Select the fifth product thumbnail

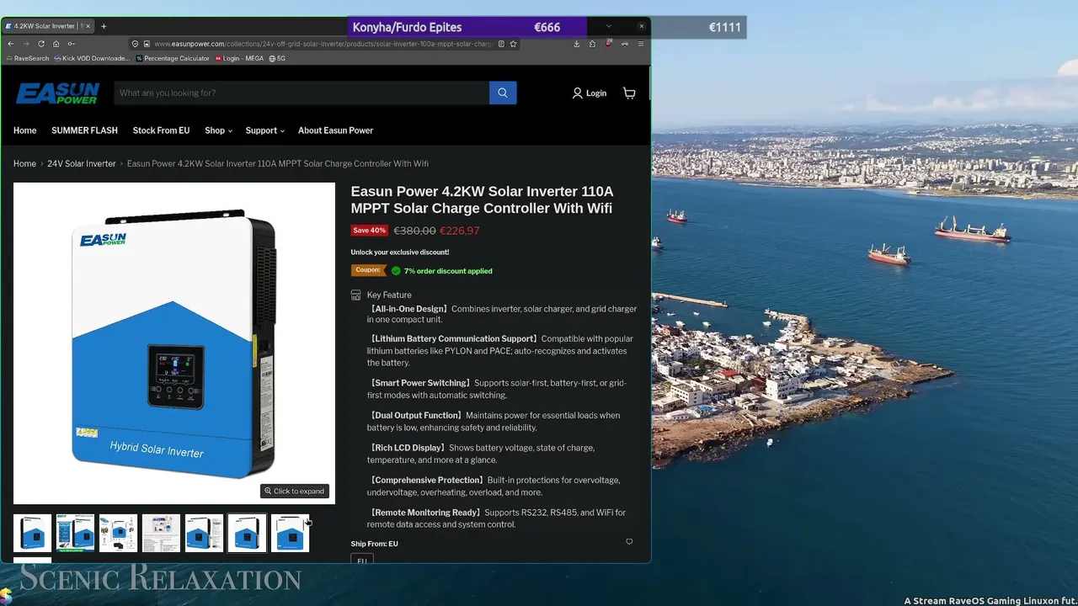tap(204, 533)
